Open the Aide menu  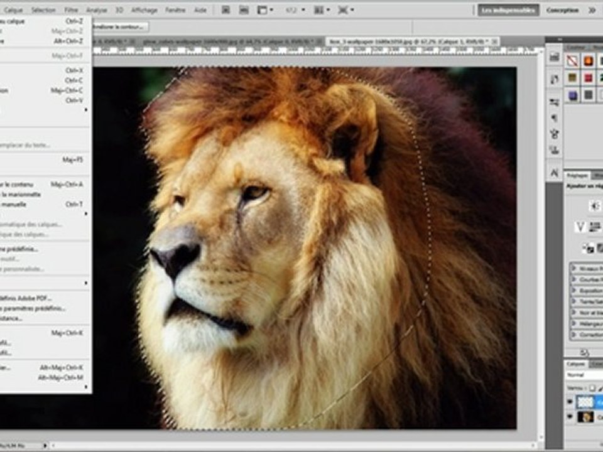[x=200, y=10]
